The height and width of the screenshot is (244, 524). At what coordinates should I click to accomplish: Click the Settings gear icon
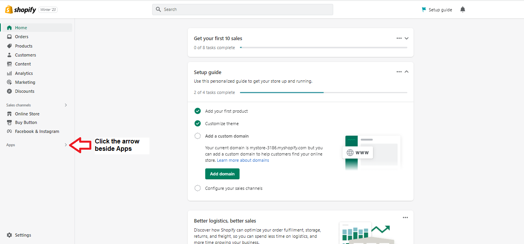[x=9, y=235]
